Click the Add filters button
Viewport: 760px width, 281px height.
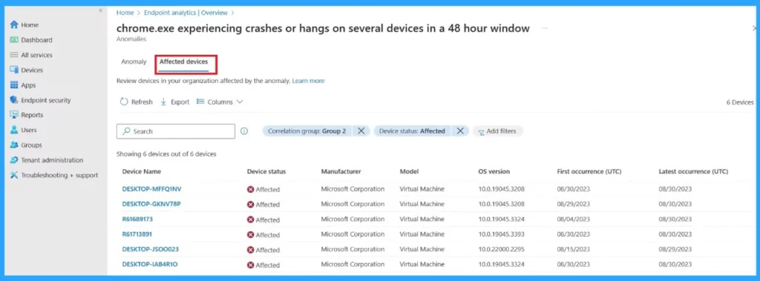click(498, 130)
